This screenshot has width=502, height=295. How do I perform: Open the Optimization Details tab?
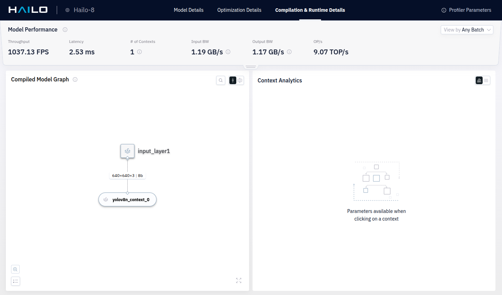coord(239,10)
